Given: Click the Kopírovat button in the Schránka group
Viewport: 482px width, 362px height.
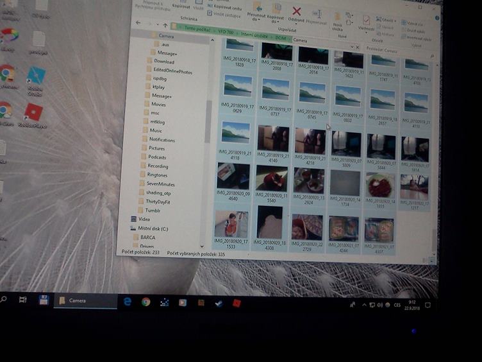Looking at the screenshot, I should pyautogui.click(x=181, y=6).
